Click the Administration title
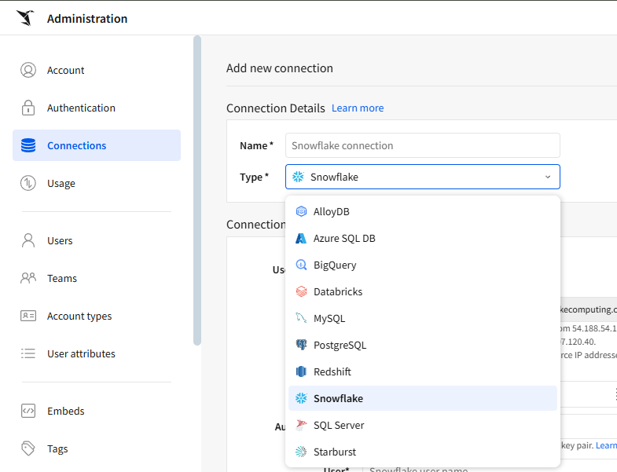The width and height of the screenshot is (617, 472). pyautogui.click(x=87, y=19)
